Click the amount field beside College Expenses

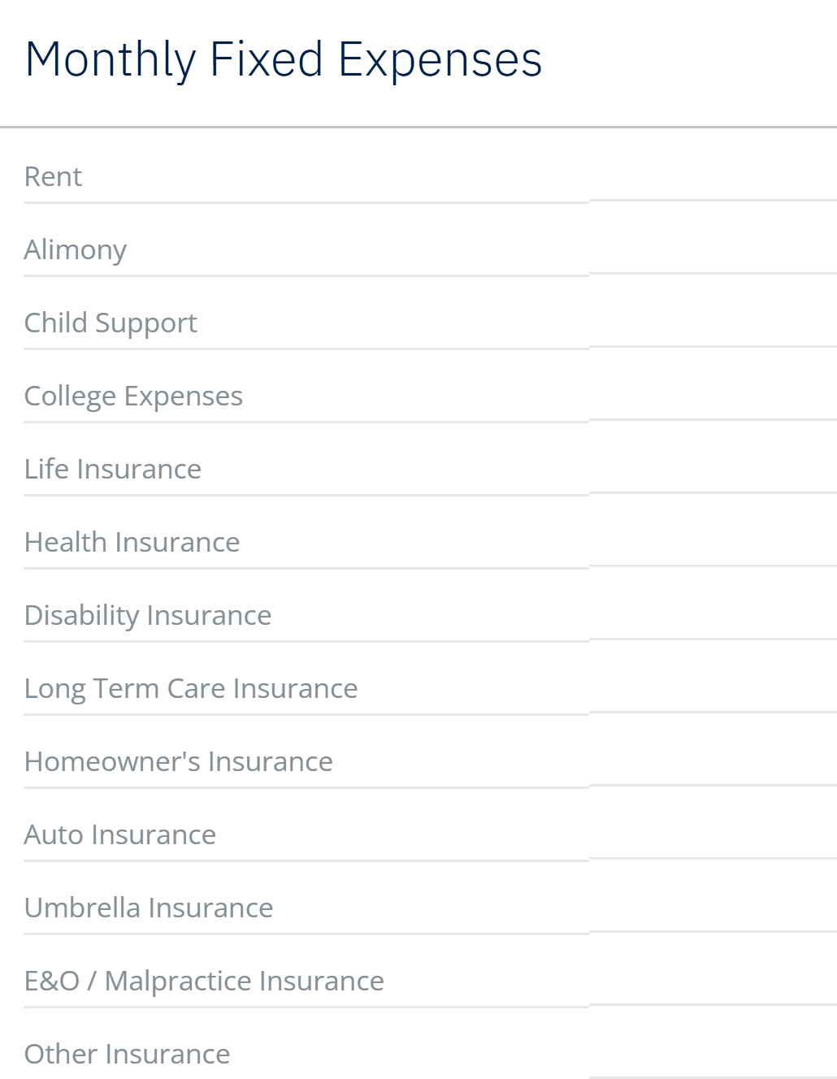click(712, 395)
